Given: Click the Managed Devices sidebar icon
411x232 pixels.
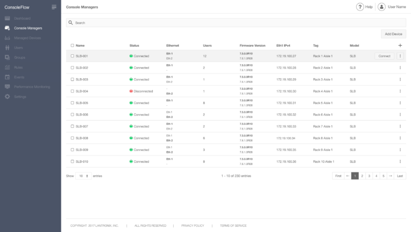Looking at the screenshot, I should point(8,38).
